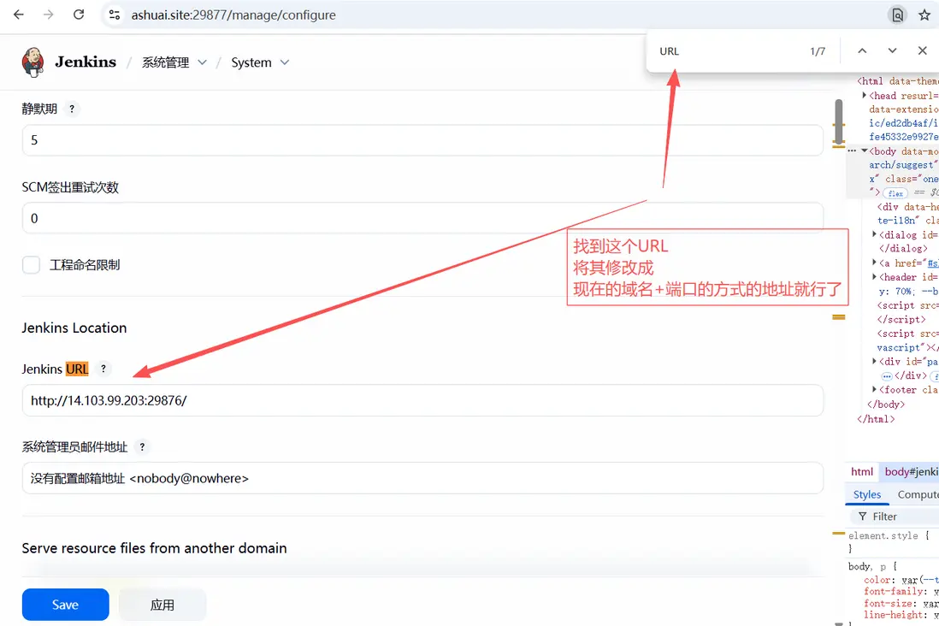Switch to the Styles tab
The height and width of the screenshot is (626, 939).
coord(866,495)
